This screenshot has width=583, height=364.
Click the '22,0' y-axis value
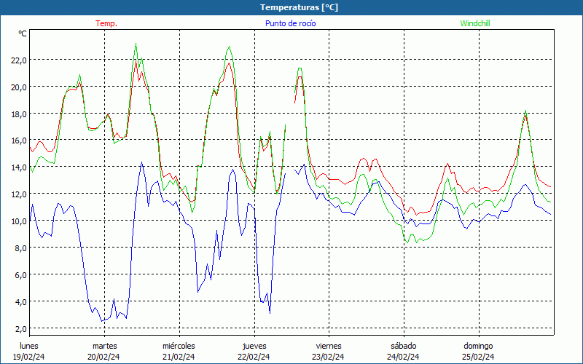[19, 60]
